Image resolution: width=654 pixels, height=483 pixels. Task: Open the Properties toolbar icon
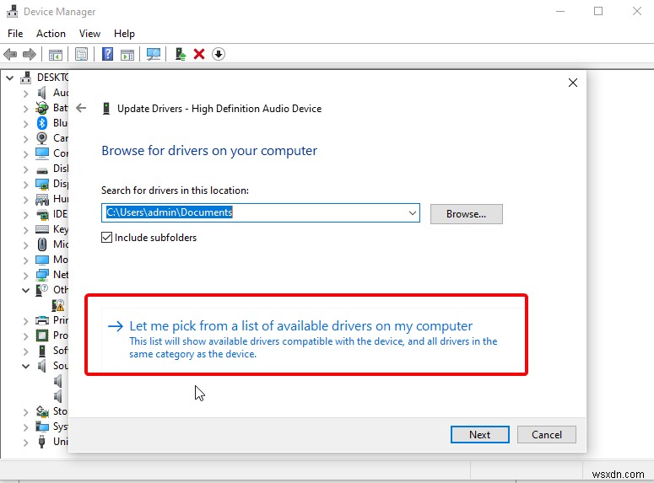point(81,54)
